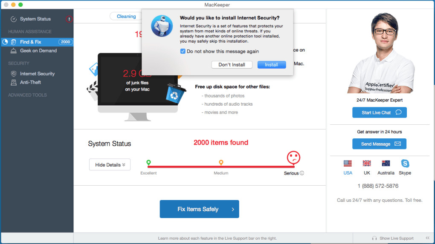Click the USA label link

pyautogui.click(x=348, y=173)
